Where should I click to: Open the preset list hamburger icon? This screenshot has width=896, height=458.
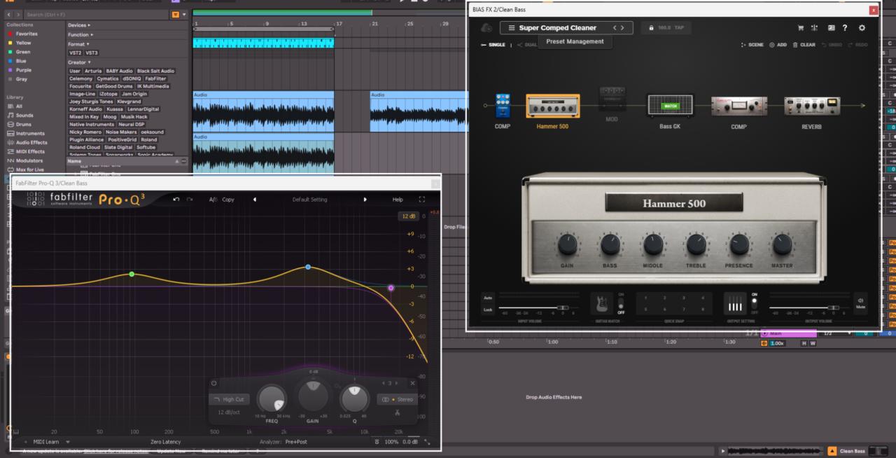click(x=512, y=28)
